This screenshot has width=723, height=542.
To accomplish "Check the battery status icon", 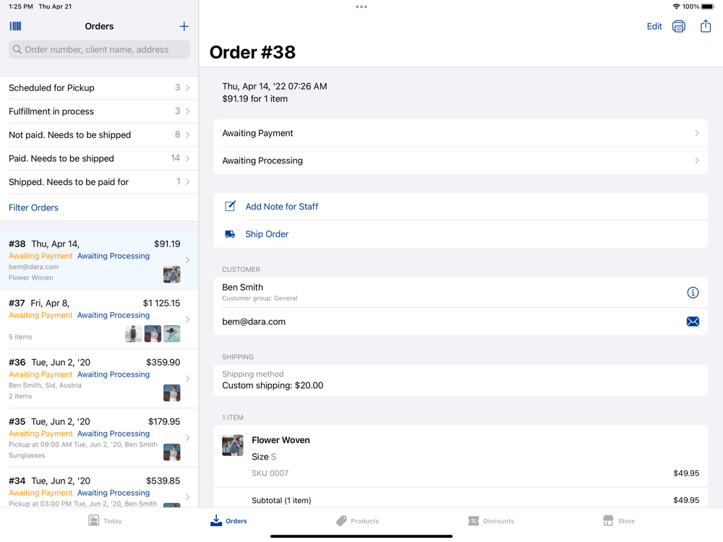I will [x=708, y=7].
